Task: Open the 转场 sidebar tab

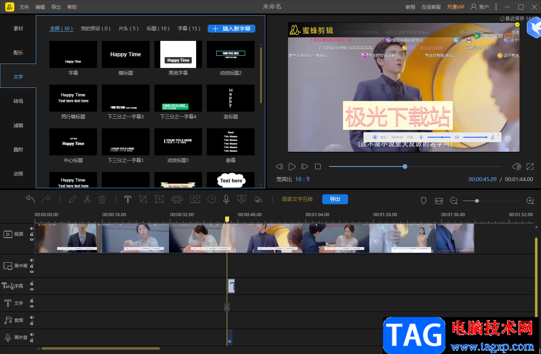Action: (18, 101)
